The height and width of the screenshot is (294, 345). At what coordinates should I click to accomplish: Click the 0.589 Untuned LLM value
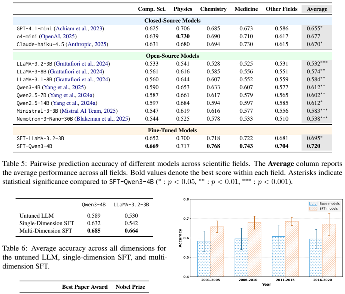click(94, 216)
